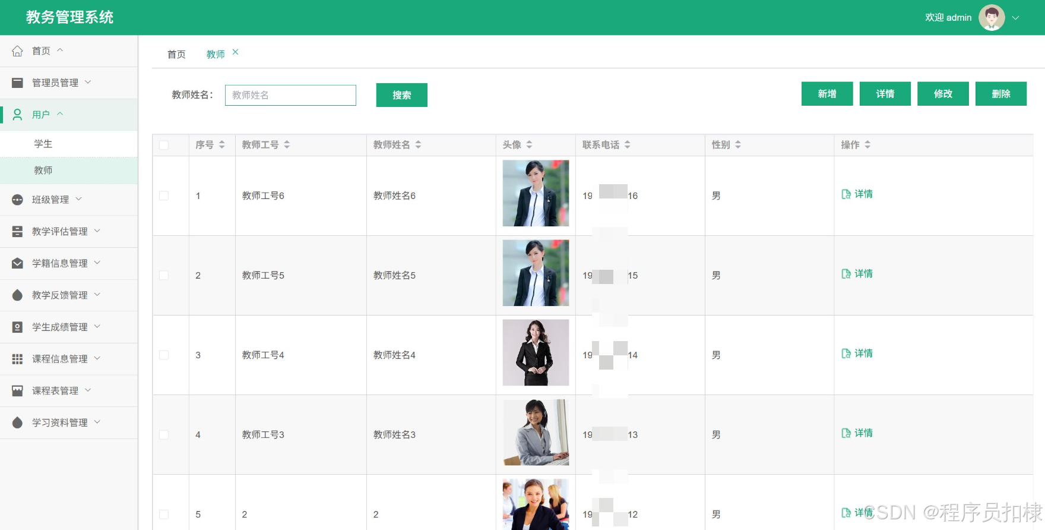Image resolution: width=1045 pixels, height=530 pixels.
Task: Expand the 学习资料管理 chevron
Action: click(97, 422)
